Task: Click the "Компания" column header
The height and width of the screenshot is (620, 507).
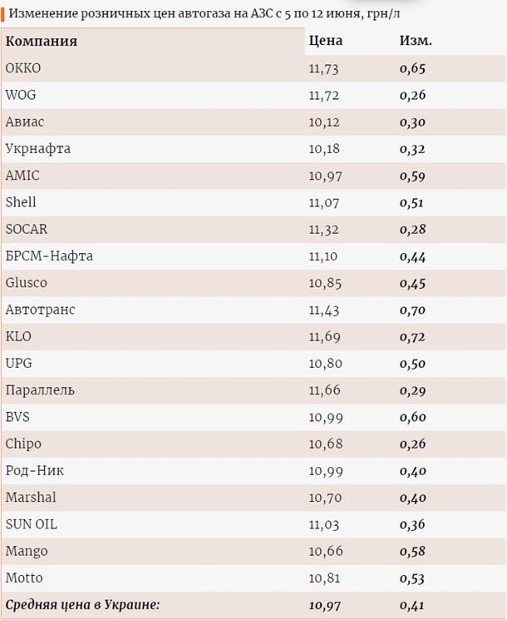Action: 42,42
